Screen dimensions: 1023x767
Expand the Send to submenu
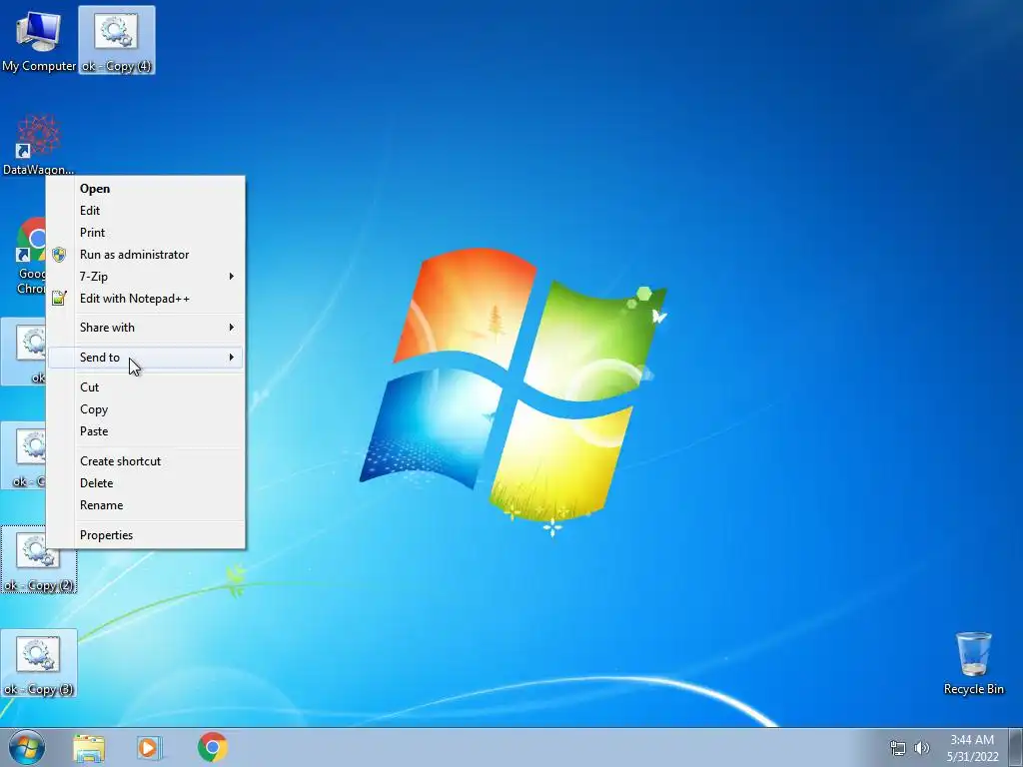tap(146, 358)
